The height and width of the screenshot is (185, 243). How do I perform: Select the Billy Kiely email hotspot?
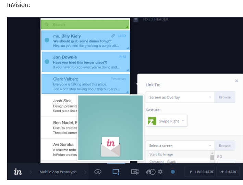click(85, 41)
